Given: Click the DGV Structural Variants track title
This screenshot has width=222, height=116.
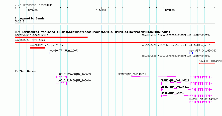Looking at the screenshot, I should coord(93,32).
